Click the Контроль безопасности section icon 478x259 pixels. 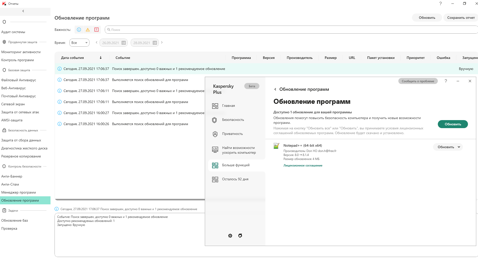pyautogui.click(x=4, y=166)
